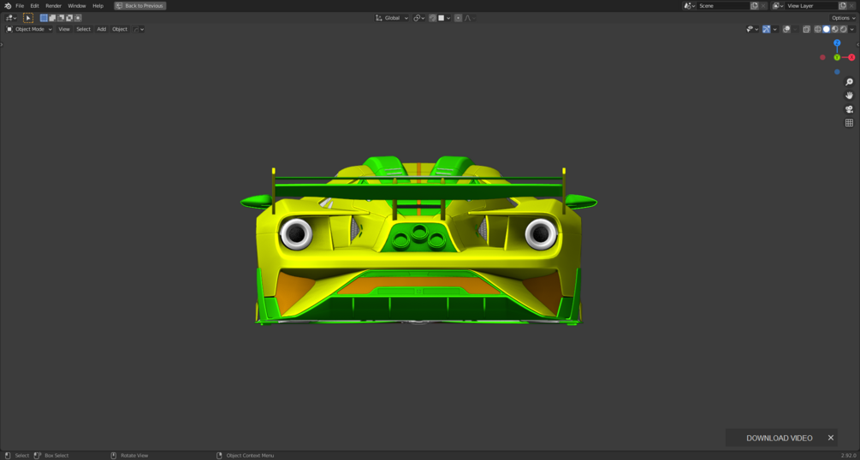
Task: Click the green Y axis gizmo ball
Action: (837, 57)
